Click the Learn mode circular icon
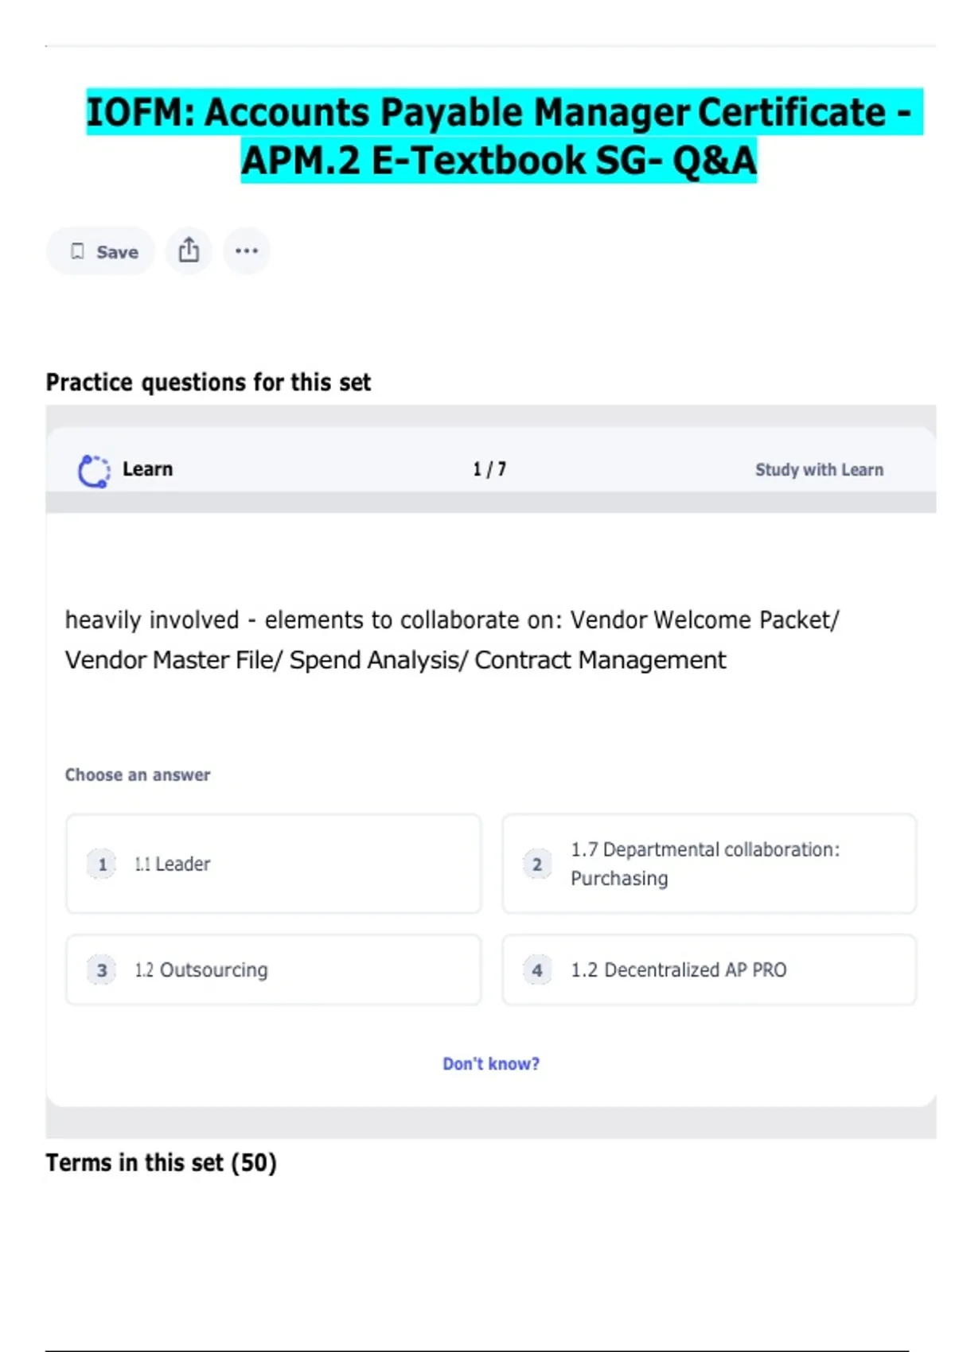This screenshot has width=955, height=1352. tap(94, 471)
